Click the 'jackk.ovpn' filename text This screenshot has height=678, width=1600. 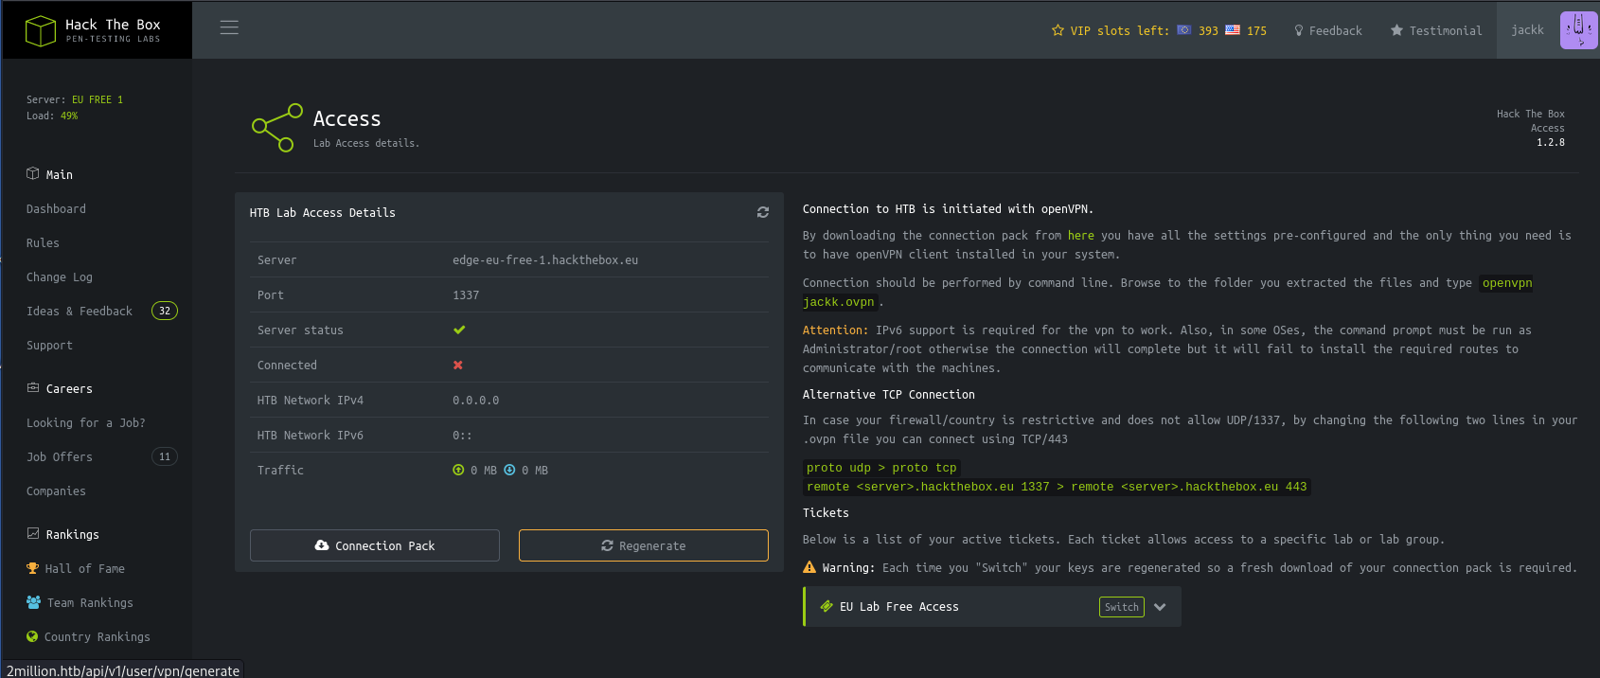coord(839,302)
